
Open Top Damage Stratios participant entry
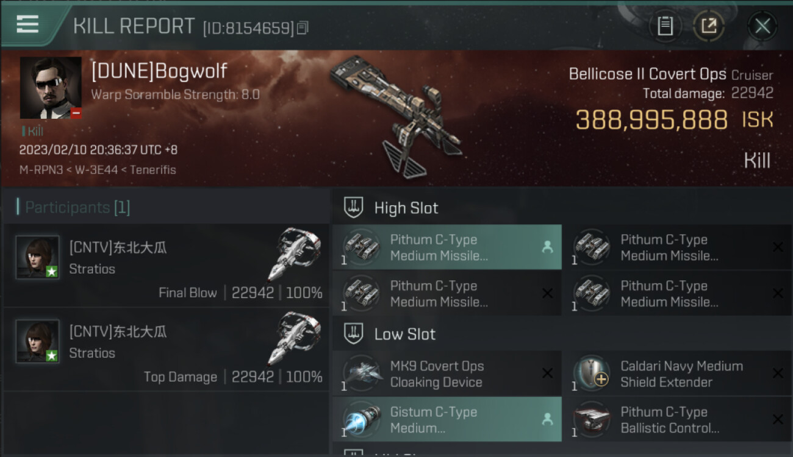click(166, 349)
